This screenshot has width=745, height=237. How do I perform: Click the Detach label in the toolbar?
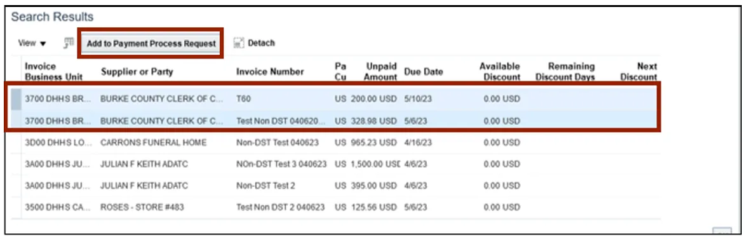tap(261, 43)
